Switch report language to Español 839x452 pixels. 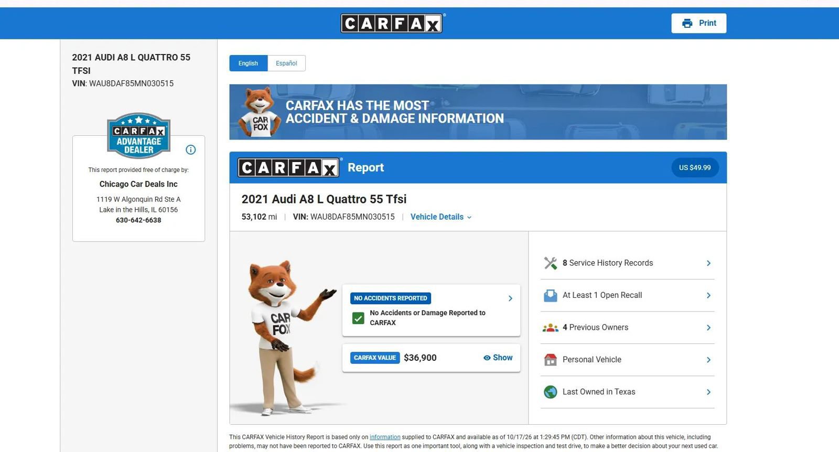[286, 63]
